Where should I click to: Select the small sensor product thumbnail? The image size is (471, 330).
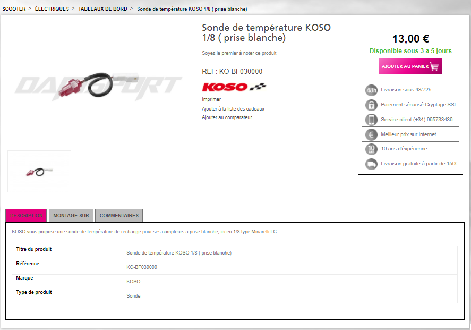click(39, 171)
